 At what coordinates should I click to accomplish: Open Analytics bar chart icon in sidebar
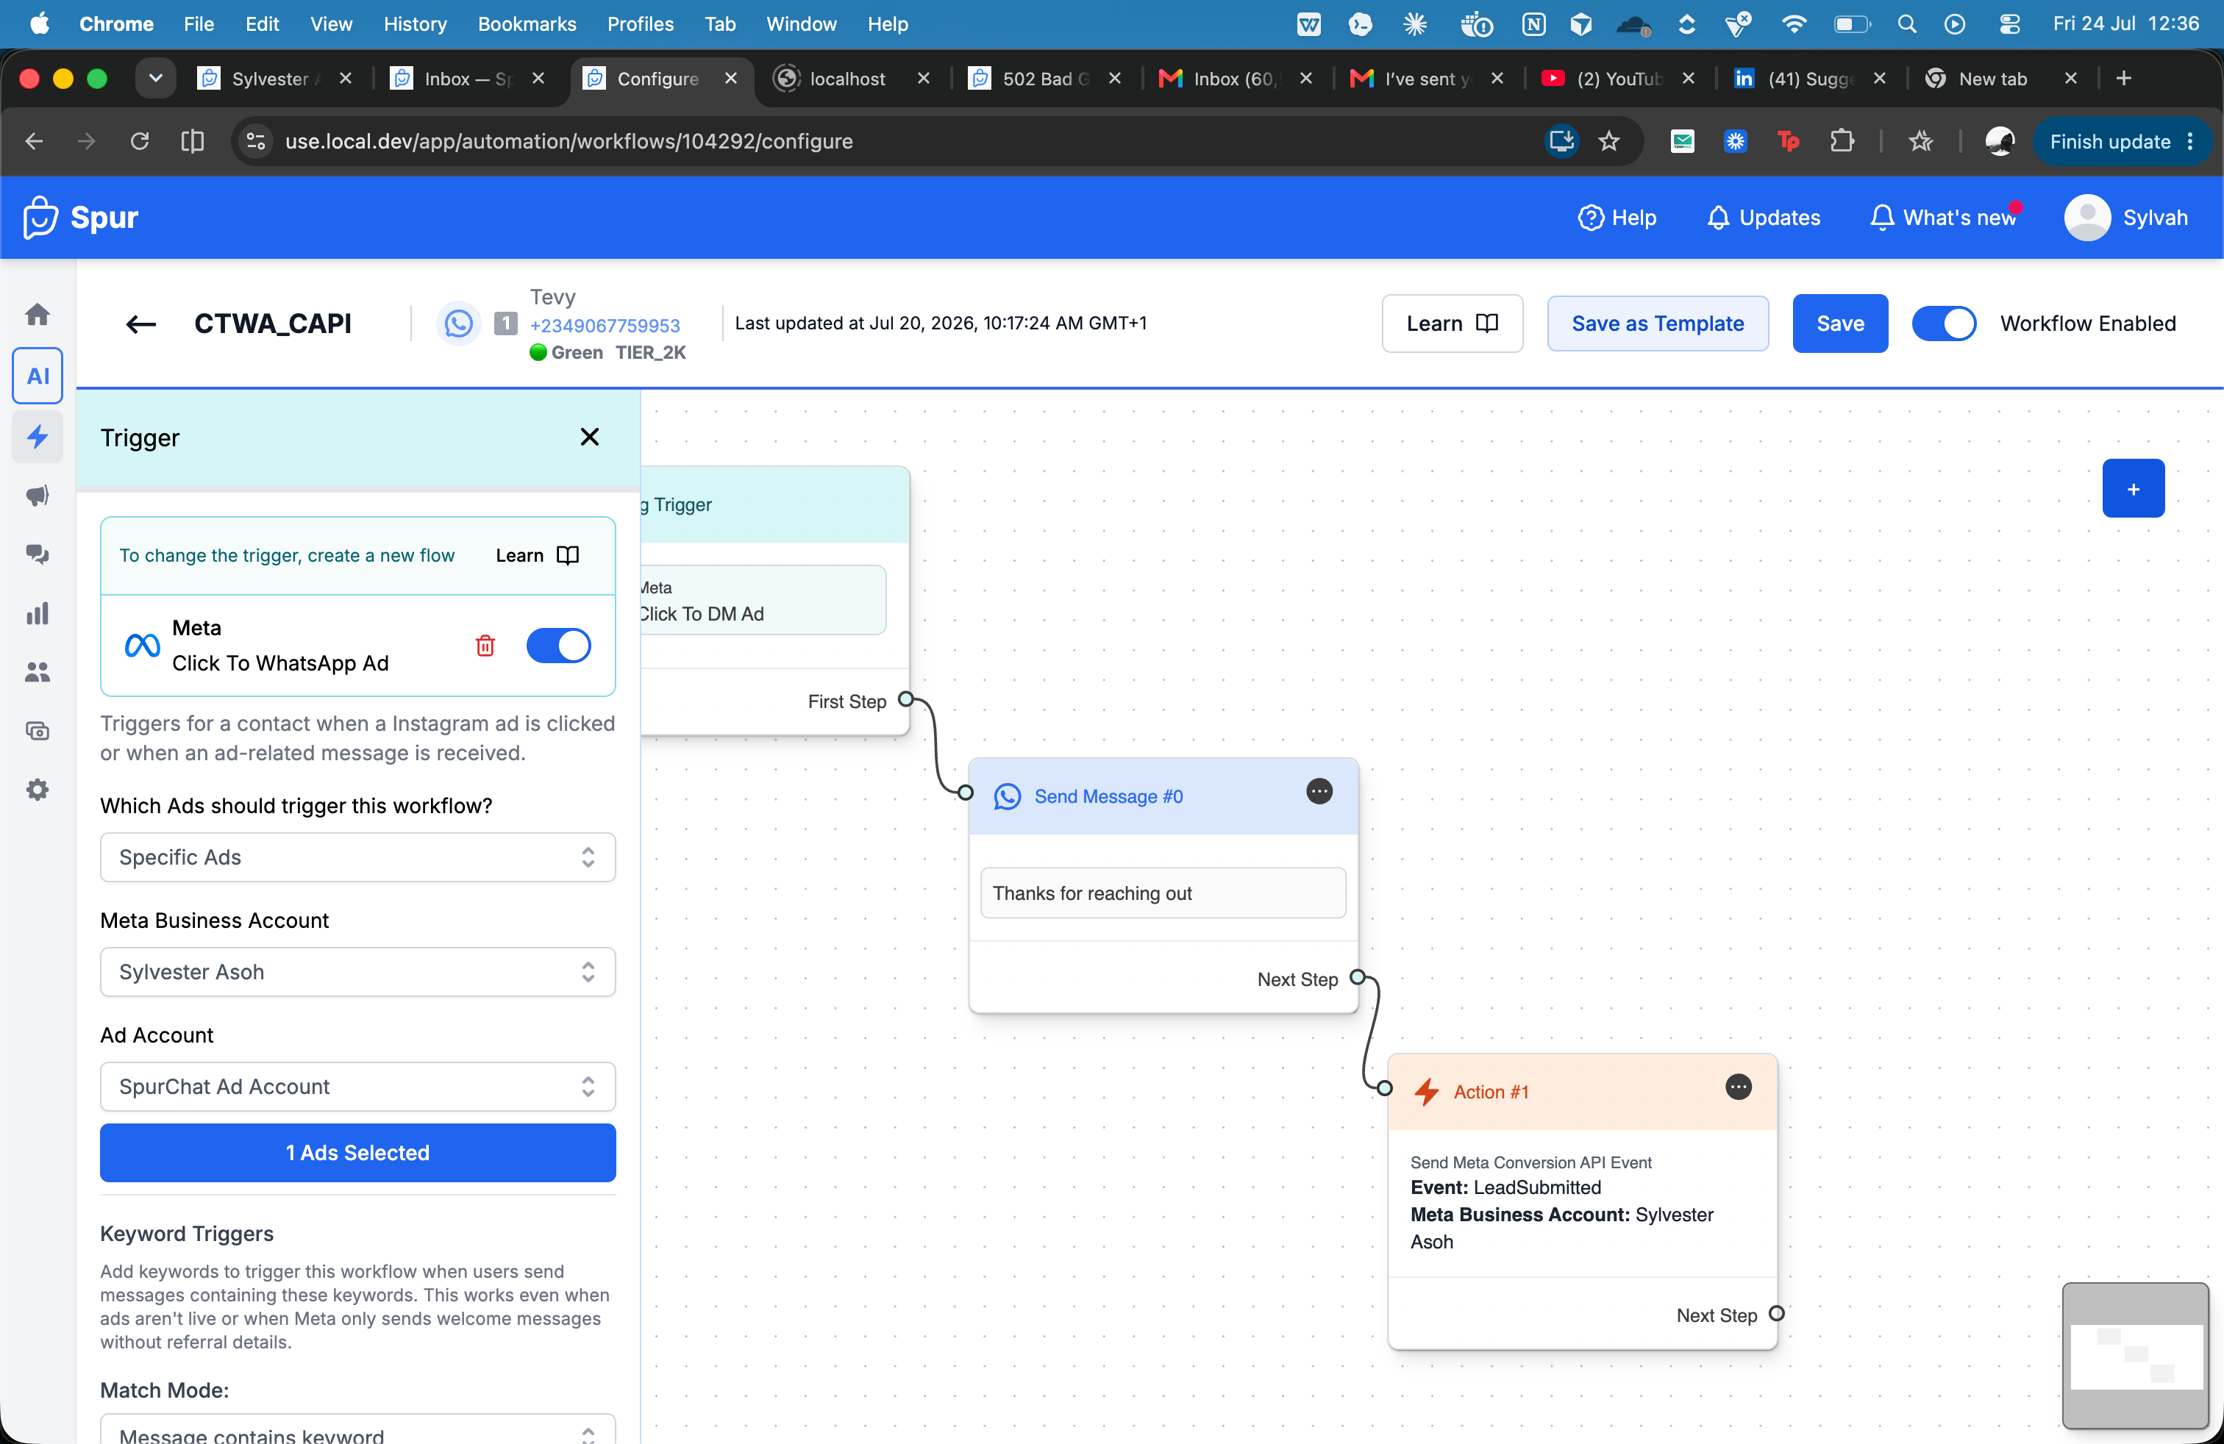(38, 614)
